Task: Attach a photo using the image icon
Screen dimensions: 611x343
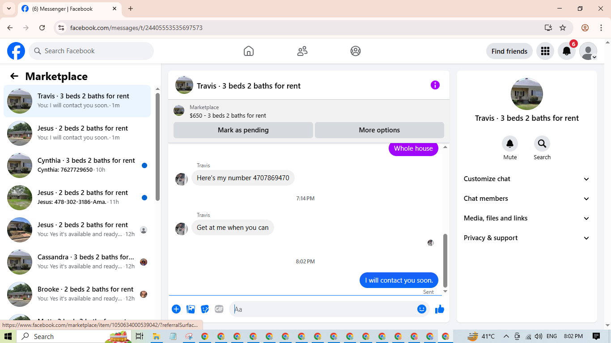Action: click(x=191, y=309)
